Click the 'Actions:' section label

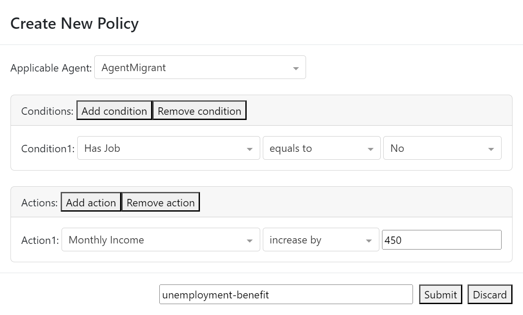[39, 203]
